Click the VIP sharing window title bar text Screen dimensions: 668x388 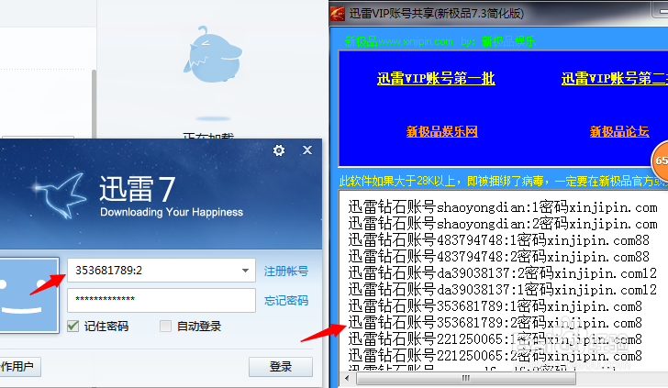point(437,14)
